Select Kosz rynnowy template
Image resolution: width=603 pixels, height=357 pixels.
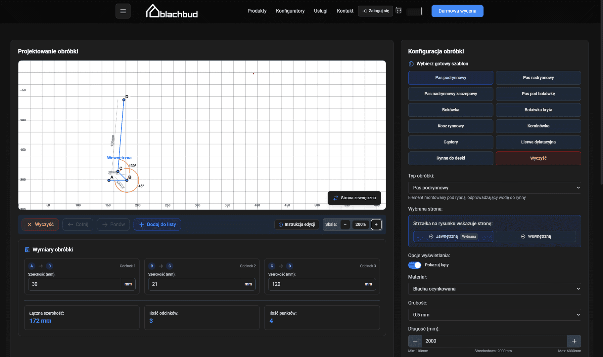(x=450, y=126)
